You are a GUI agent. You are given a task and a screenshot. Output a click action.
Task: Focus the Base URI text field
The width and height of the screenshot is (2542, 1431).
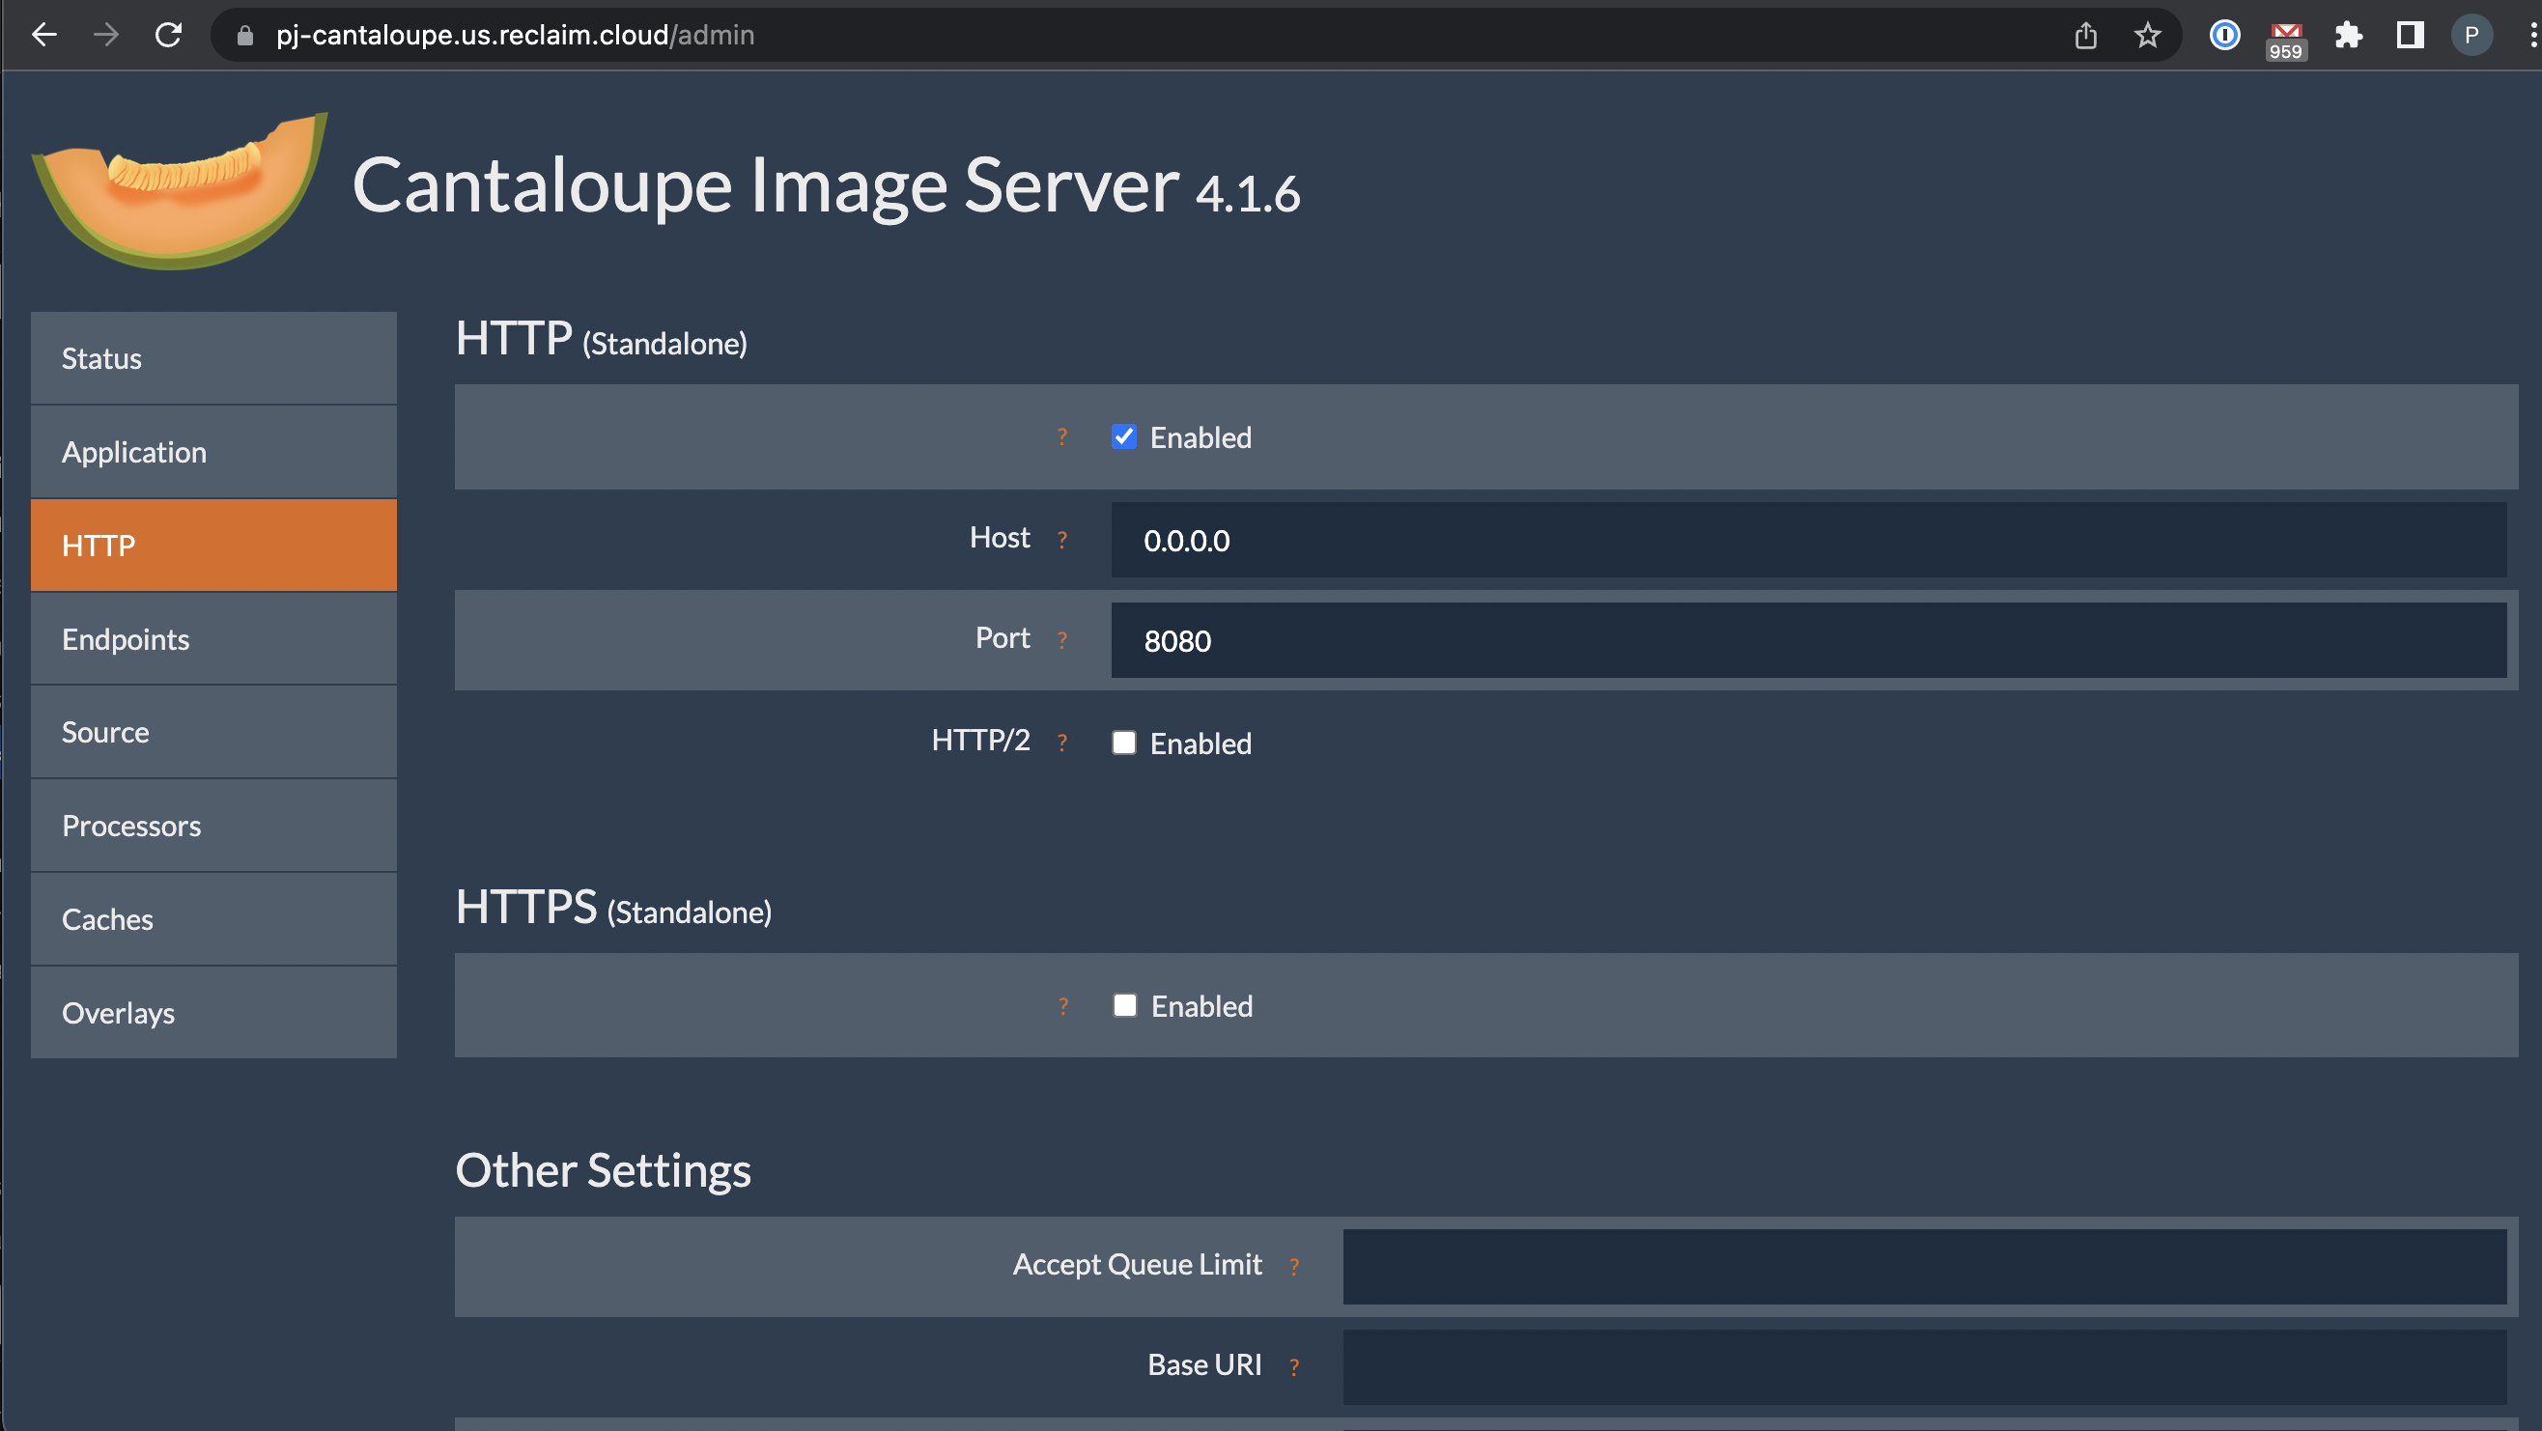tap(1924, 1367)
